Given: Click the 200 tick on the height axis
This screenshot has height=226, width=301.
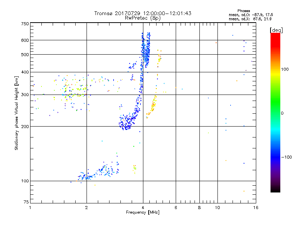Looking at the screenshot, I should (25, 127).
